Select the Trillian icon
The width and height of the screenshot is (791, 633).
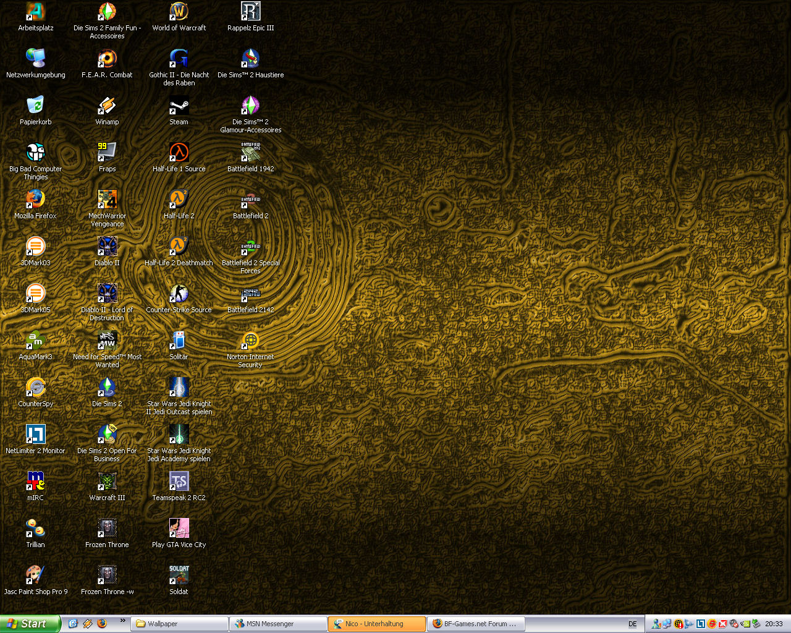point(36,533)
